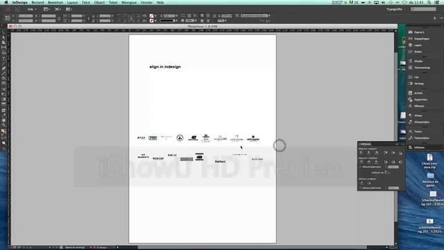Click the fill color swatch in control panel
This screenshot has height=250, width=444.
[x=151, y=15]
